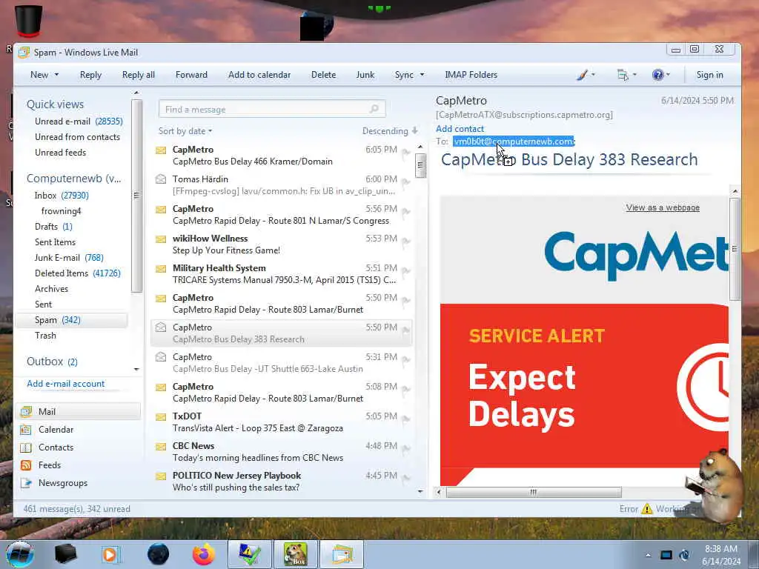The image size is (759, 569).
Task: Click envelope icon of CBC News message
Action: coord(161,447)
